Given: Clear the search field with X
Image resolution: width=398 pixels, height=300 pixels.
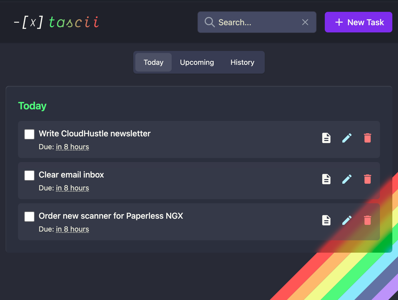Looking at the screenshot, I should pos(305,22).
